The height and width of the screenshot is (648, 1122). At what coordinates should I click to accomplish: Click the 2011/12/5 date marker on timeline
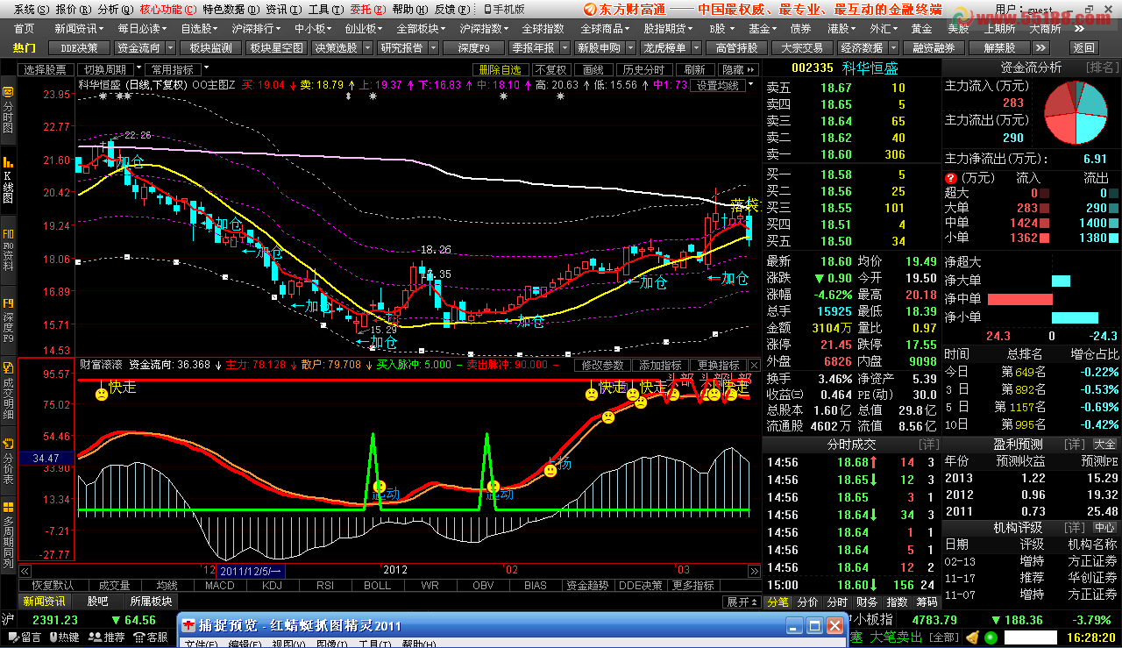(x=250, y=571)
